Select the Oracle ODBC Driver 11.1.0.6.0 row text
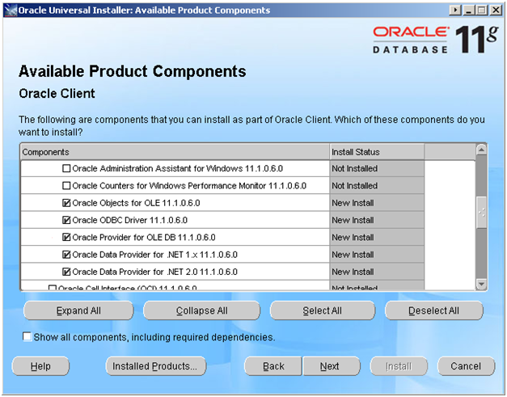Screen dimensions: 507x397 click(129, 220)
